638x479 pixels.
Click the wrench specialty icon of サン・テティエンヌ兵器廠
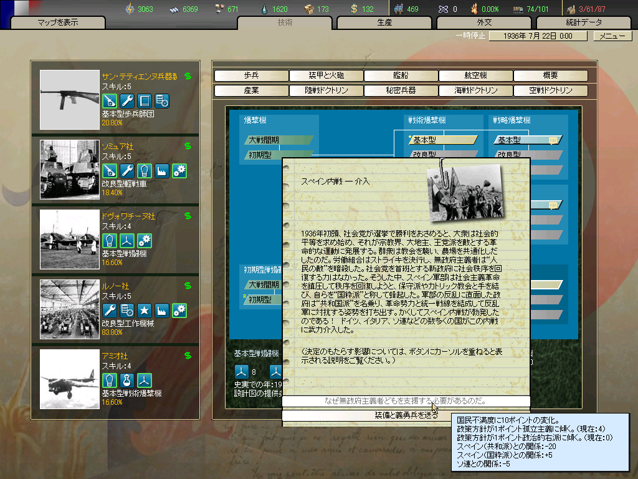[127, 100]
